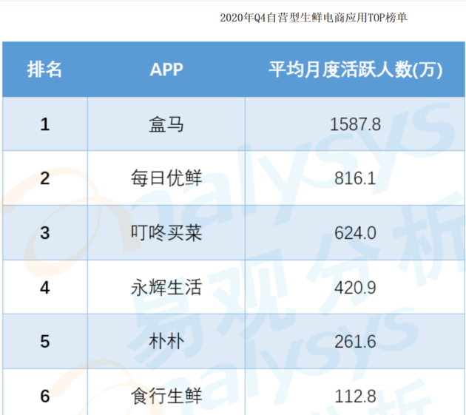Image resolution: width=466 pixels, height=415 pixels.
Task: Click the value '420.9'
Action: [356, 288]
